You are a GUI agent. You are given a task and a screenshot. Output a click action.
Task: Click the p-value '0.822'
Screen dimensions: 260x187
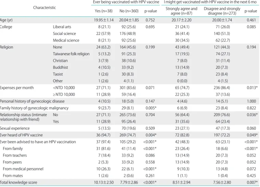(x=251, y=108)
